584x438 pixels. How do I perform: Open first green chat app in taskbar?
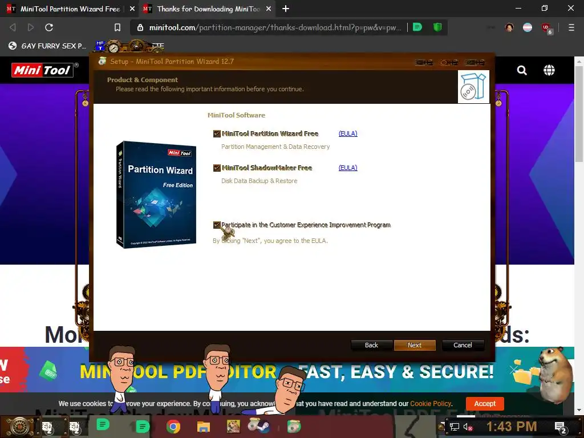pos(103,425)
